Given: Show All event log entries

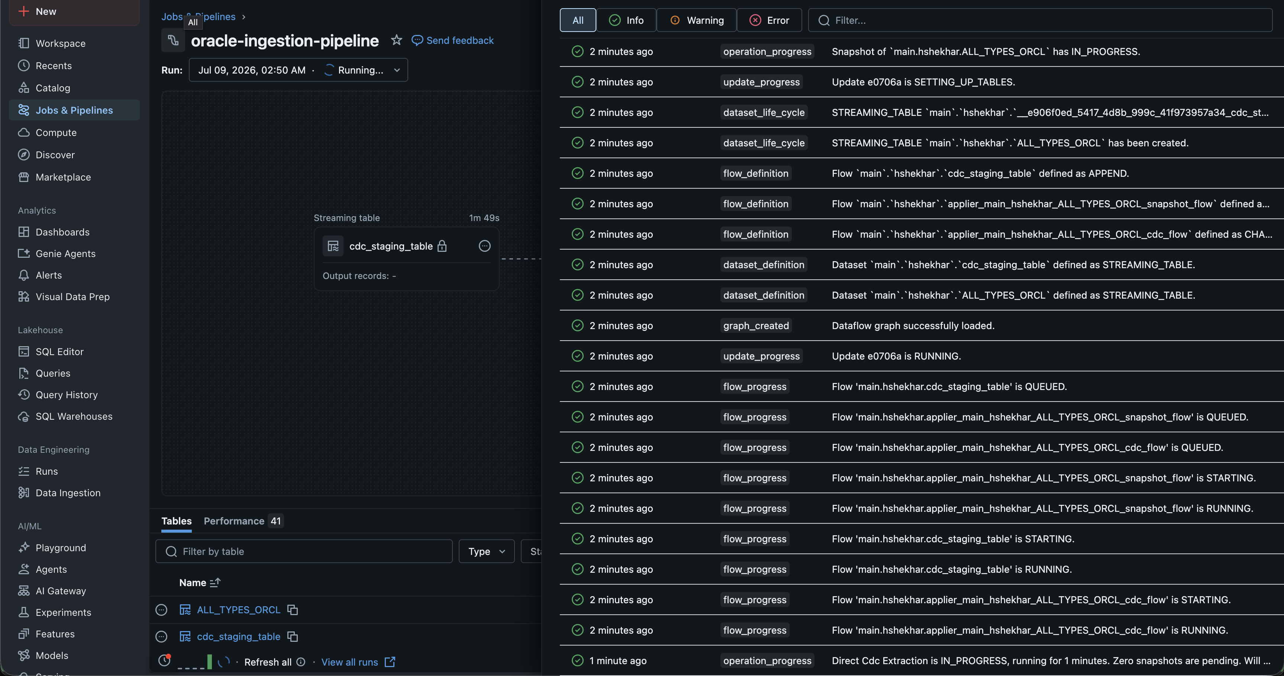Looking at the screenshot, I should 578,20.
